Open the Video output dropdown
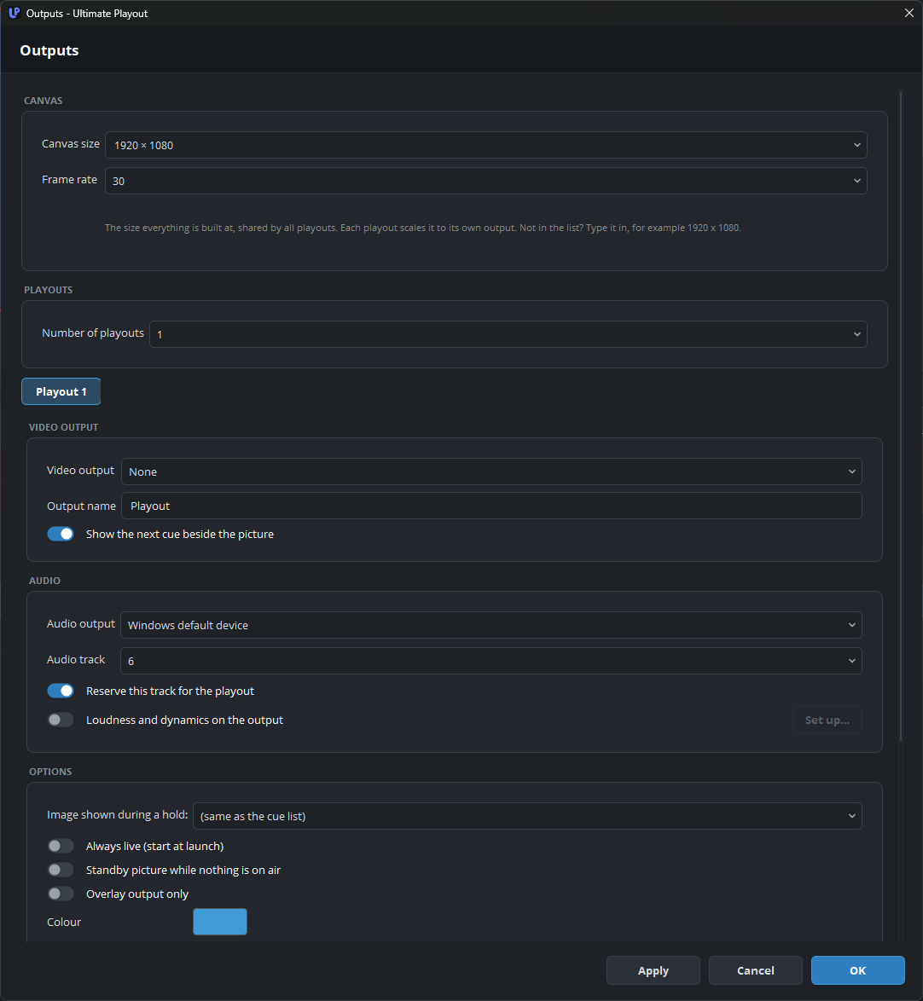This screenshot has width=923, height=1001. point(491,472)
